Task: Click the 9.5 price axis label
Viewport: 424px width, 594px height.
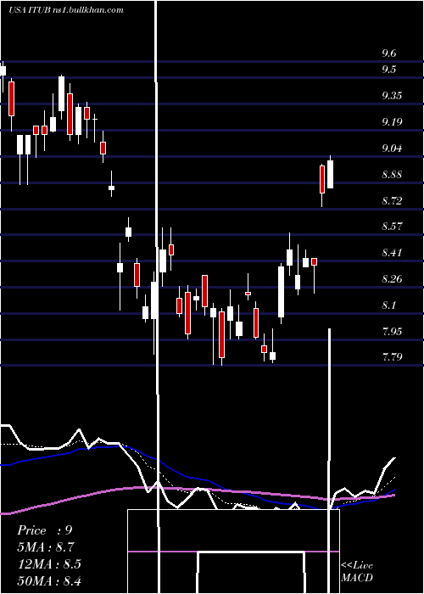Action: pyautogui.click(x=388, y=70)
